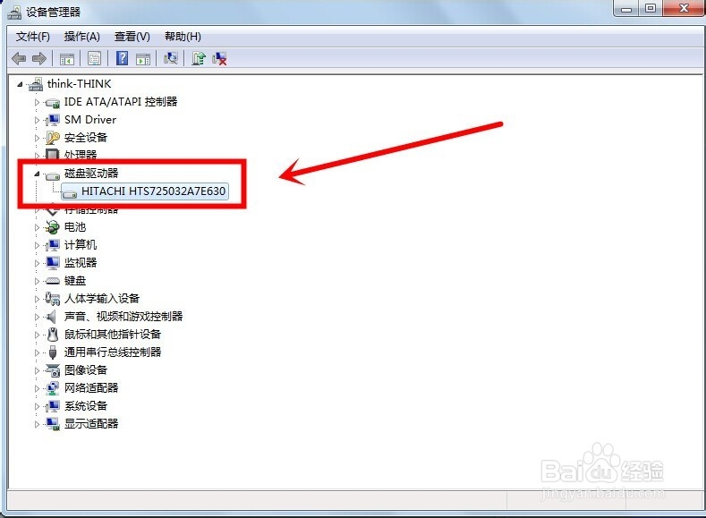The image size is (706, 518).
Task: Maximize the 设备管理器 window
Action: [651, 8]
